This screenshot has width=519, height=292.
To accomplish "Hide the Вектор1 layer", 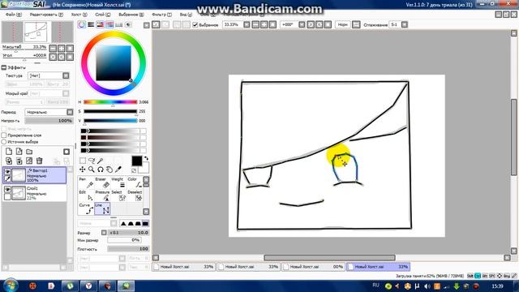I will coord(7,171).
